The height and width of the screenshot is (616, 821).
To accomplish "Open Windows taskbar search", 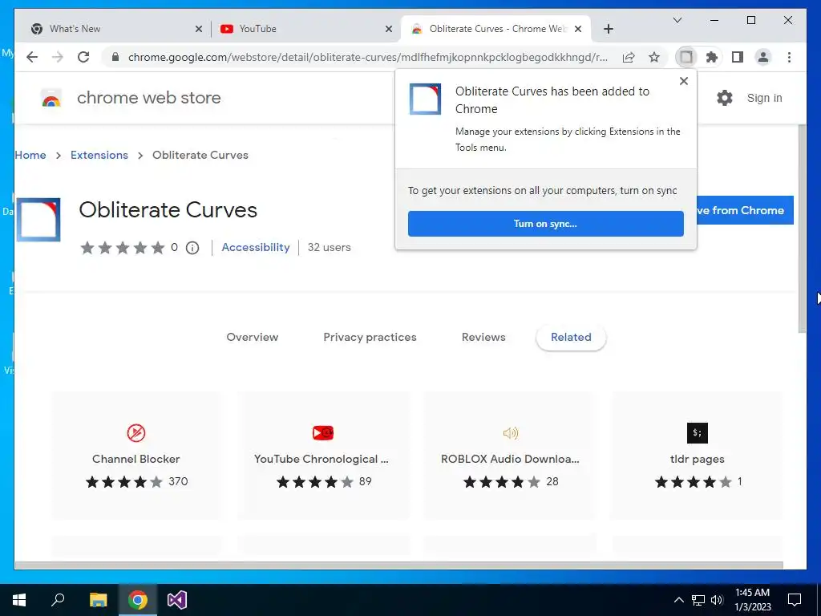I will click(58, 600).
